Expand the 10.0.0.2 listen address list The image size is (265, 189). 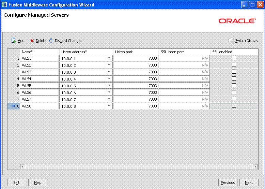click(109, 65)
